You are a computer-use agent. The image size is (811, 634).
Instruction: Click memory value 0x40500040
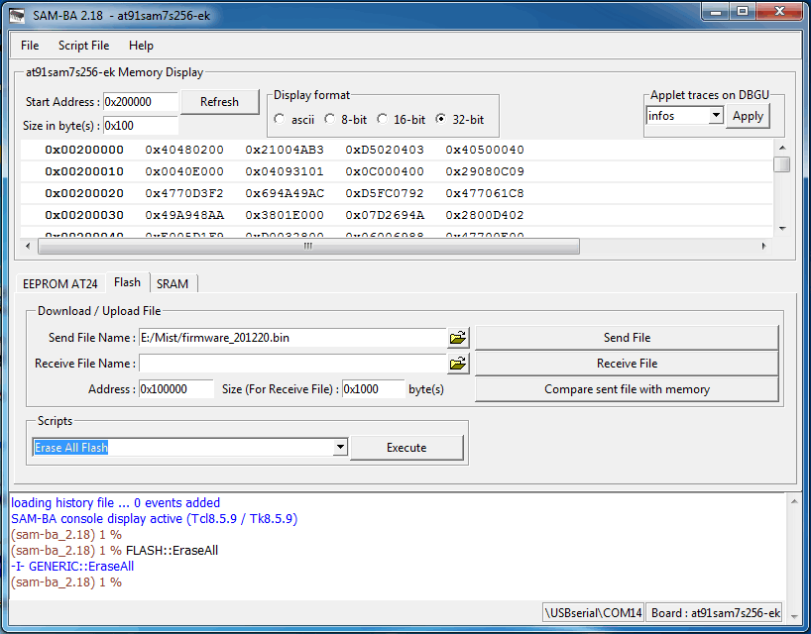click(485, 150)
